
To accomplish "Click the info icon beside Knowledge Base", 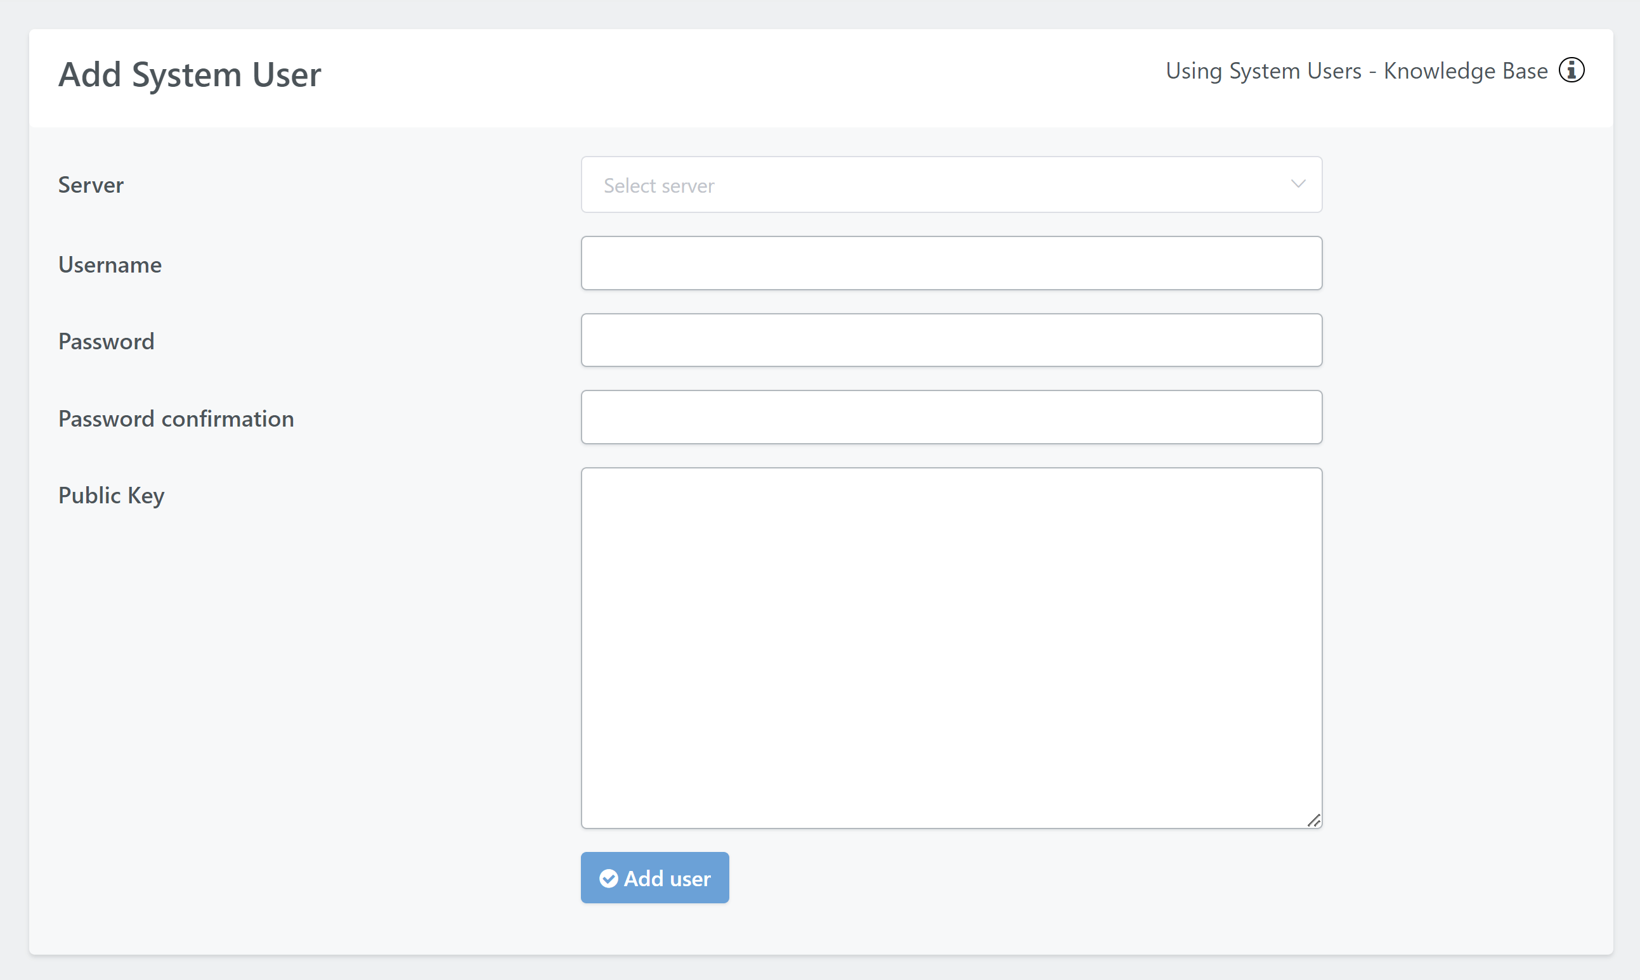I will (x=1572, y=70).
